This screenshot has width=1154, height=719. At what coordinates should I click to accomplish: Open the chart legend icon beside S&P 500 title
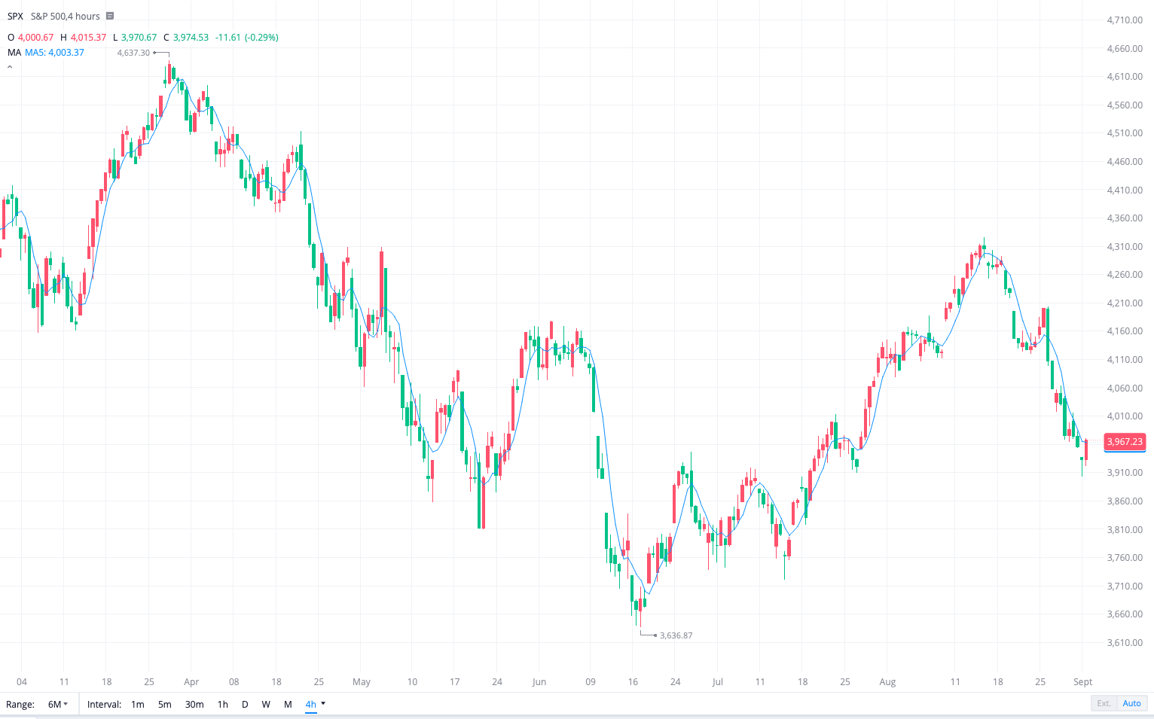109,15
